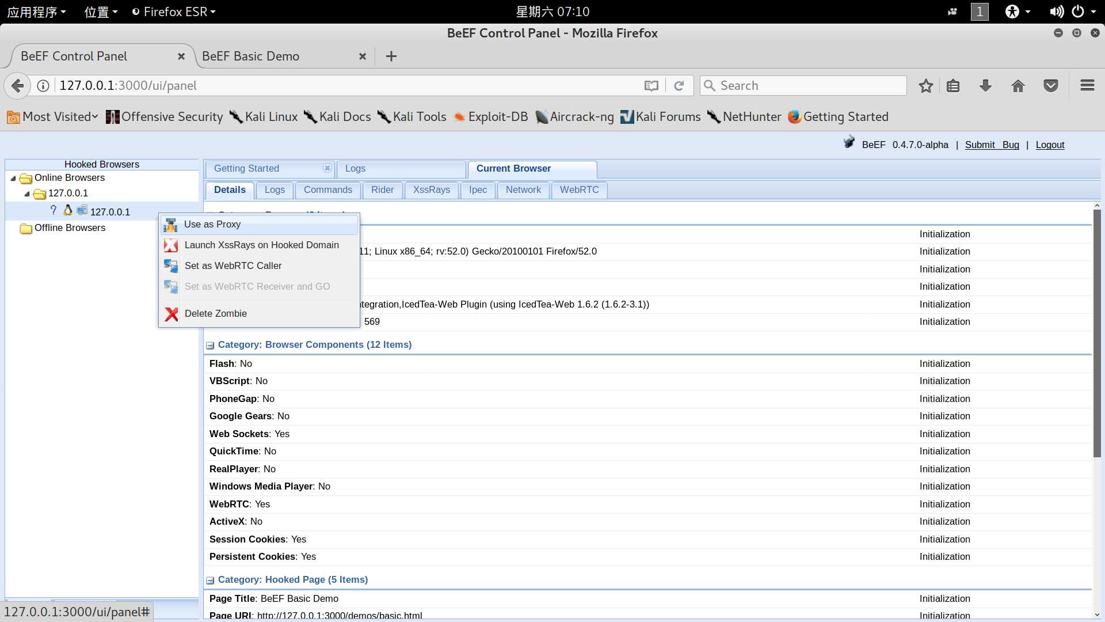The width and height of the screenshot is (1105, 622).
Task: Select Set as WebRTC Caller
Action: 259,266
